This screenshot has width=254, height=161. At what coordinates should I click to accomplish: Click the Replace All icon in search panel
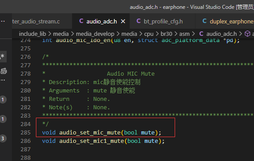[x=4, y=71]
